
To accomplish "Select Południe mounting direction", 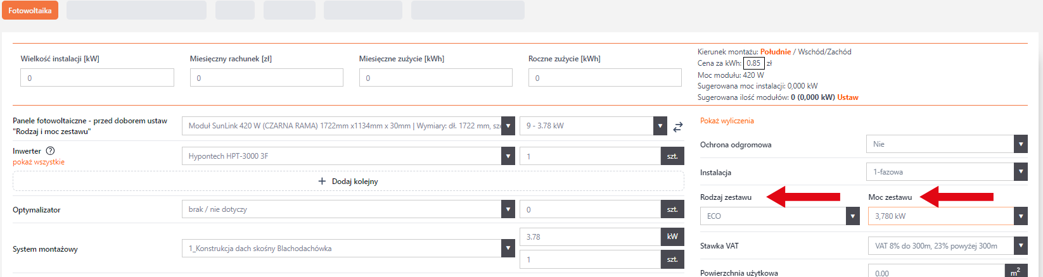I will click(775, 52).
